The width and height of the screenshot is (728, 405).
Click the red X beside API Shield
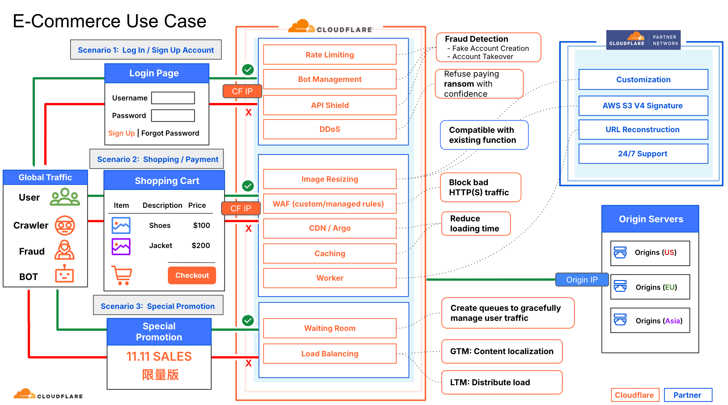pyautogui.click(x=249, y=112)
